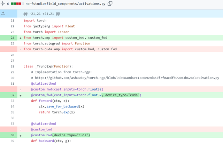Image resolution: width=223 pixels, height=145 pixels.
Task: Select line number 32
Action: click(x=13, y=95)
